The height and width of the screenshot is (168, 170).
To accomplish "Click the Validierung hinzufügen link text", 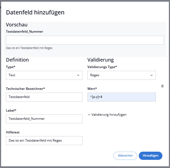I will pos(109,115).
